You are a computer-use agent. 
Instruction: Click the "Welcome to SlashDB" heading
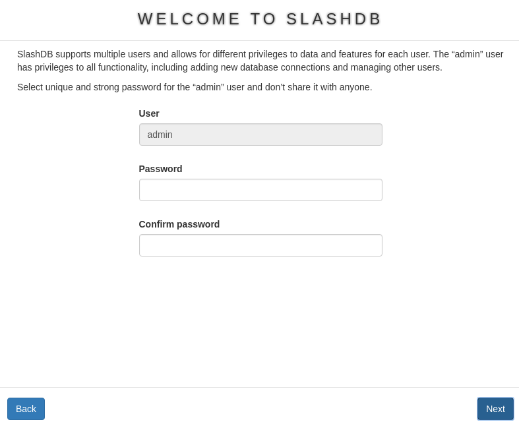click(x=260, y=19)
